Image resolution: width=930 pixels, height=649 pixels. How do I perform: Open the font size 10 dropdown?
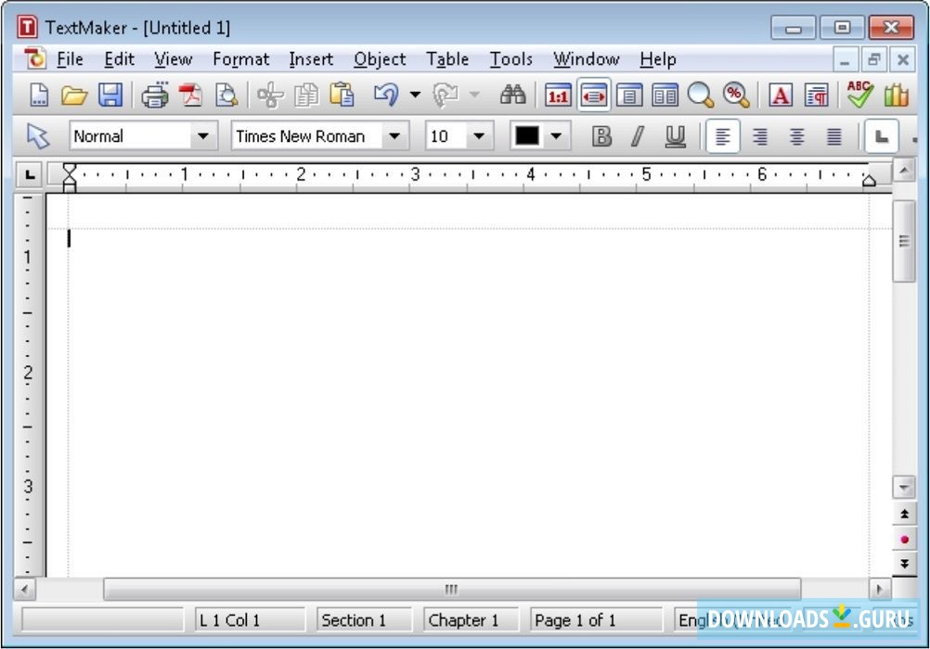pyautogui.click(x=479, y=136)
